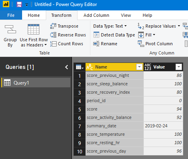
Task: Click the score_previous_day cell
Action: [x=114, y=151]
